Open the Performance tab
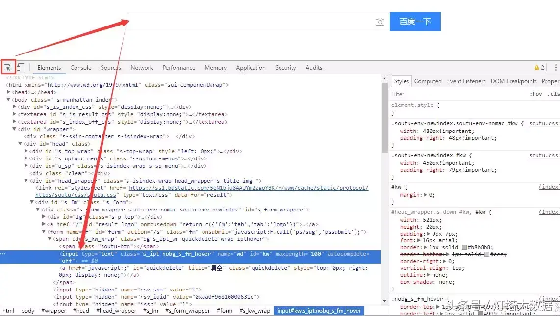The image size is (560, 316). point(179,68)
